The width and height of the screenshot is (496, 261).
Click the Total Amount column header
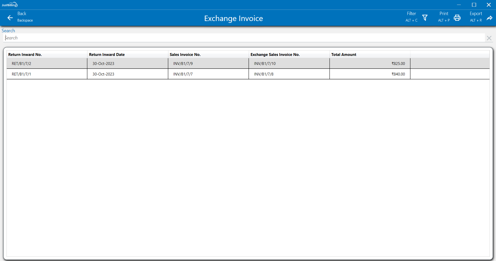(344, 55)
